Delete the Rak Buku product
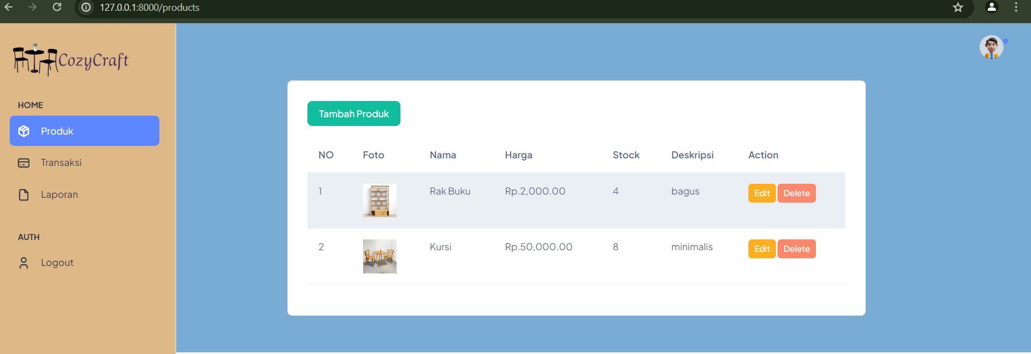Viewport: 1031px width, 354px height. (x=796, y=193)
